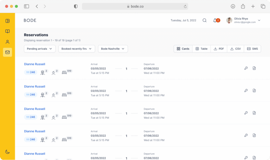Click key icon in second reservation row
This screenshot has width=270, height=160.
click(246, 91)
